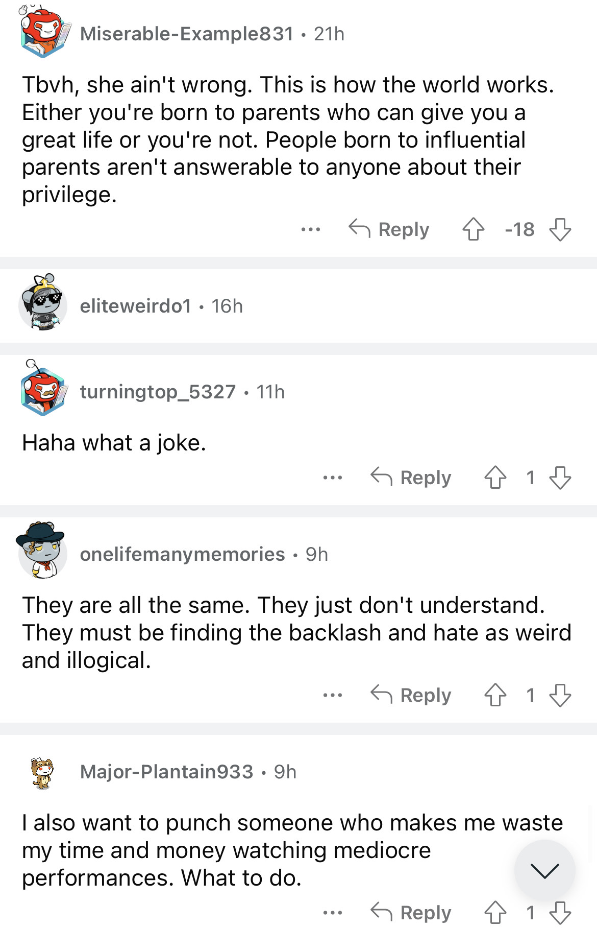Upvote the "Haha what a joke" comment
597x928 pixels.
tap(495, 478)
